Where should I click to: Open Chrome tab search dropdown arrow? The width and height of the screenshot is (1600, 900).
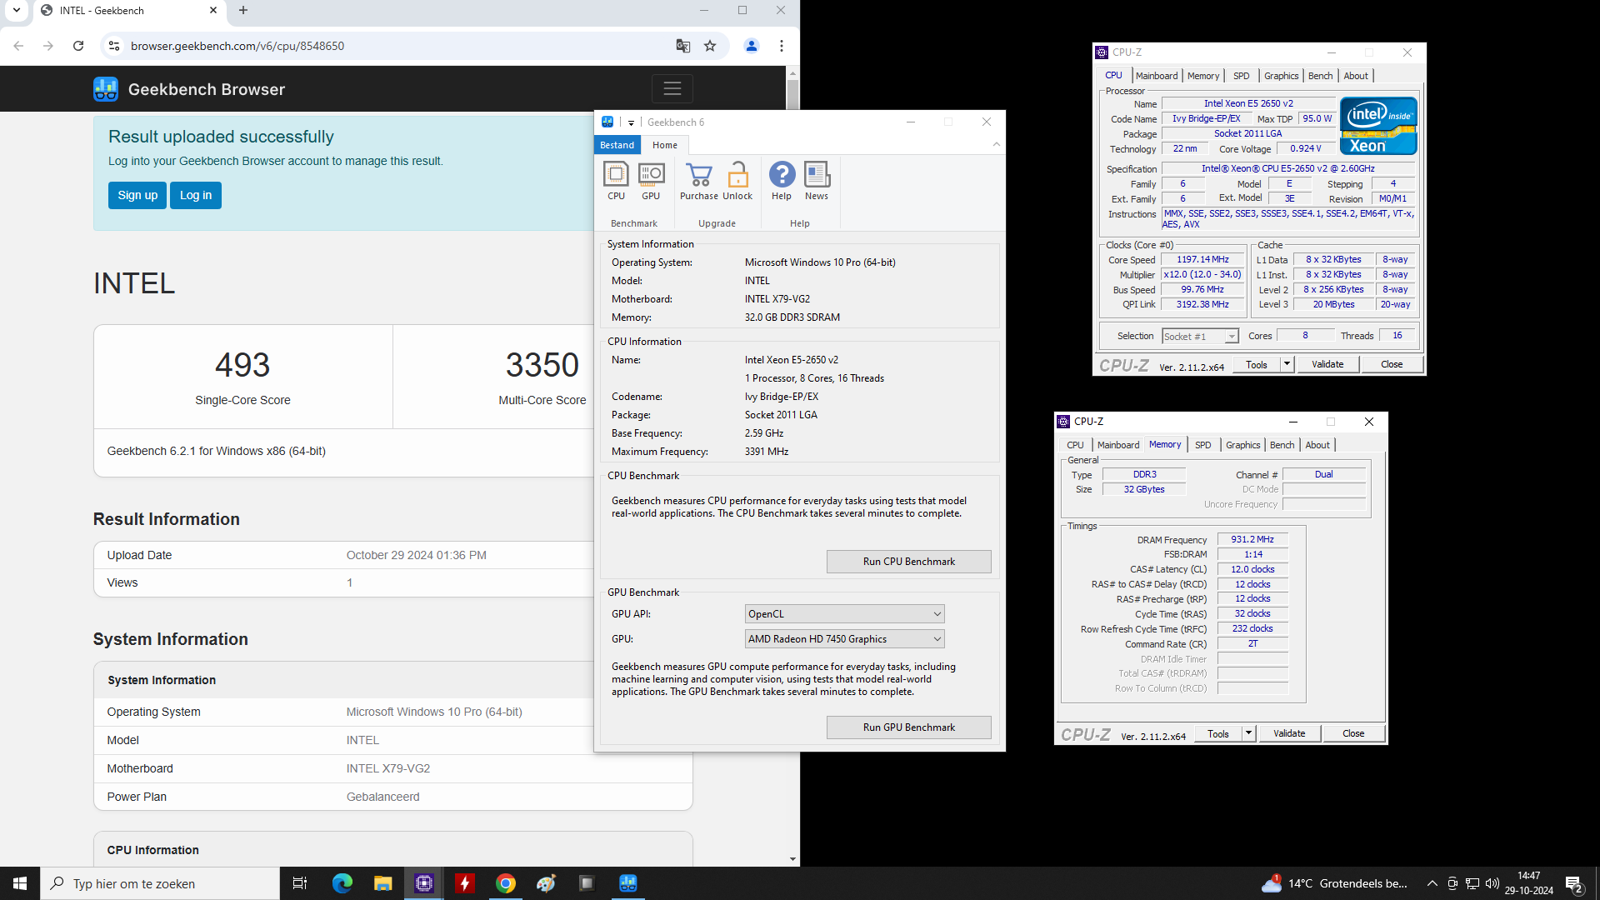(16, 10)
